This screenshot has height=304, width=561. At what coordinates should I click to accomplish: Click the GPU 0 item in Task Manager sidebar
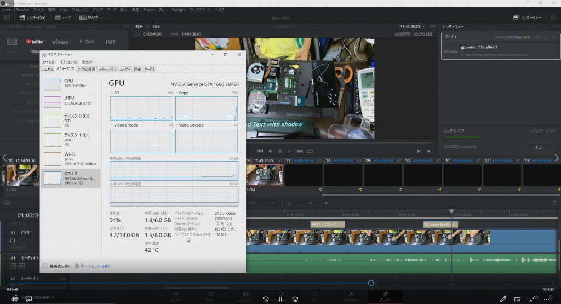click(x=70, y=179)
